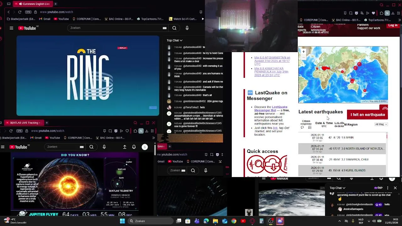Toggle ad-blocker shield in earthquake window toolbar
The image size is (402, 226).
356,13
